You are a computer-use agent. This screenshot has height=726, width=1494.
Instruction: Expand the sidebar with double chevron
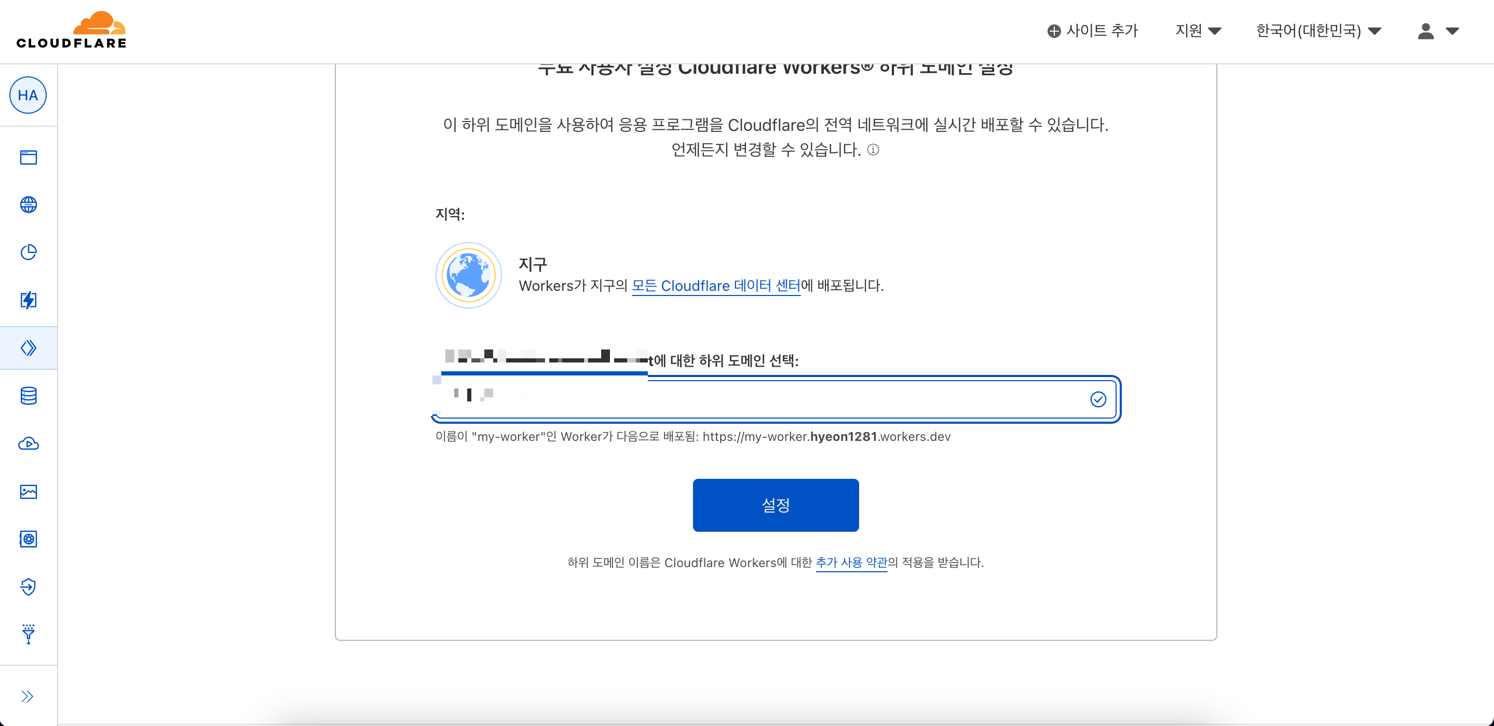point(28,696)
